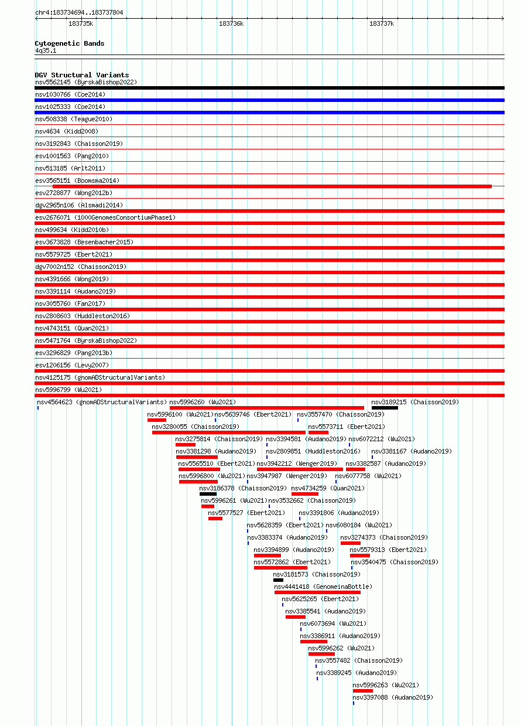This screenshot has width=521, height=726.
Task: Click the 183736k ruler position label
Action: [x=231, y=24]
